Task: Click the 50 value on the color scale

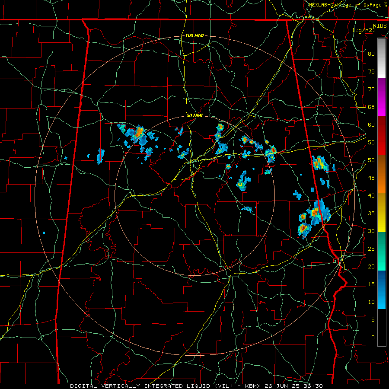Action: click(x=371, y=160)
